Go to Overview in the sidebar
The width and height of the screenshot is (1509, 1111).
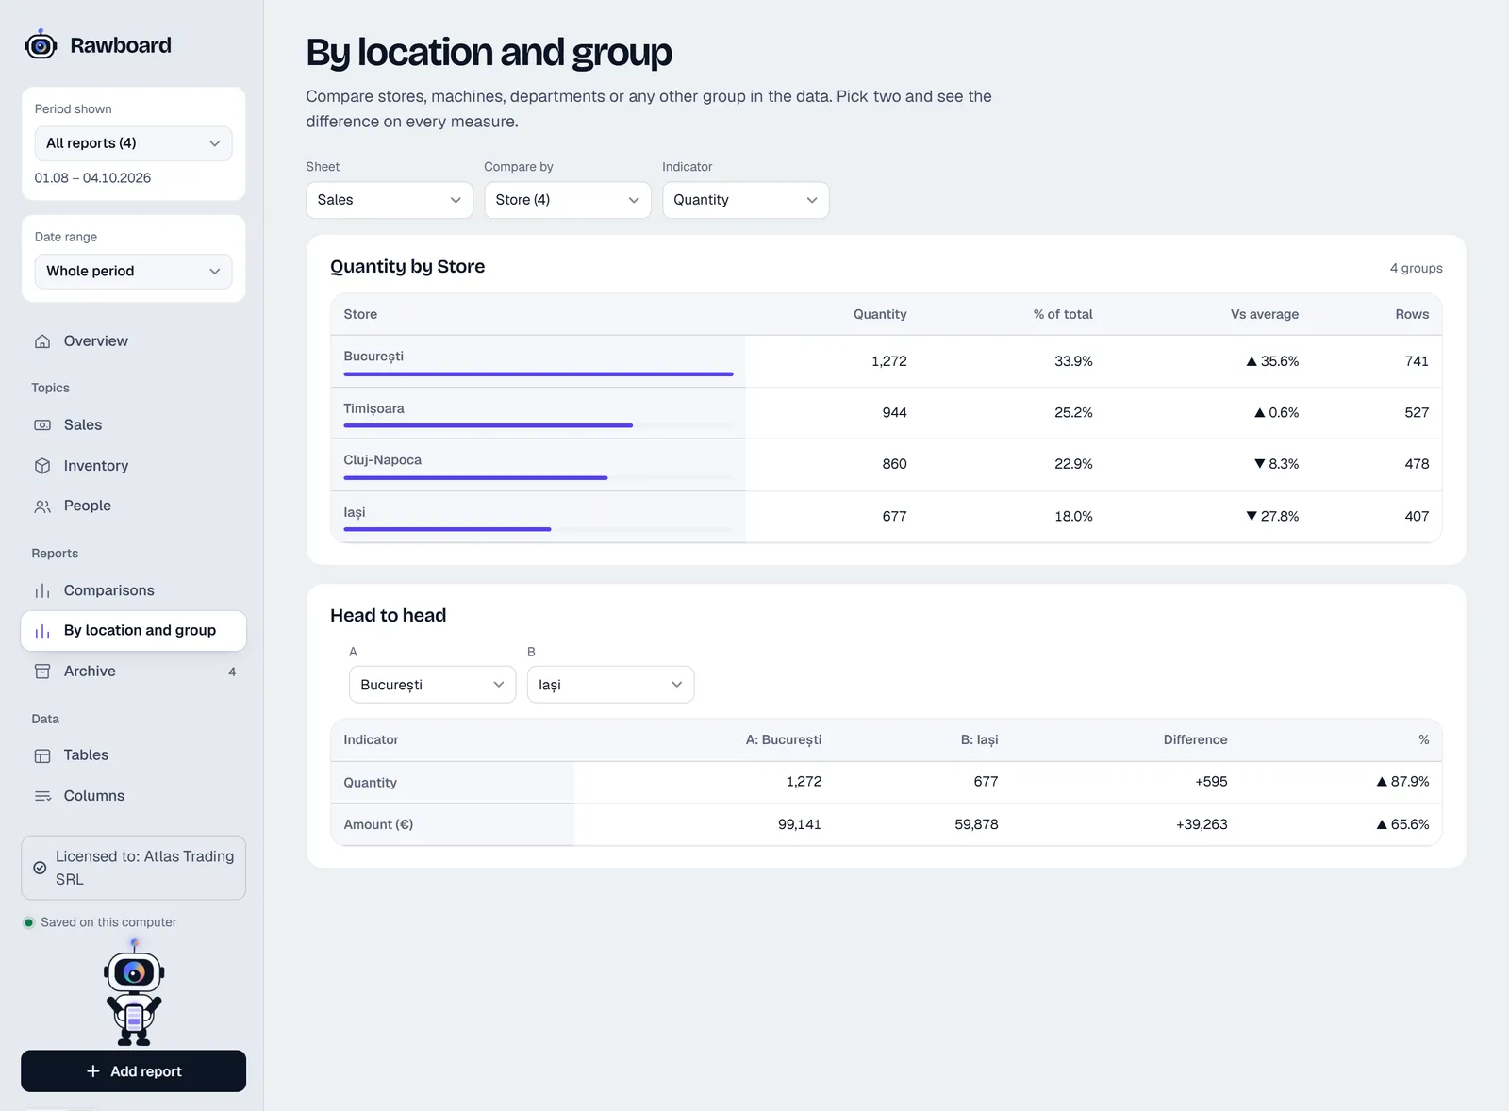coord(133,341)
